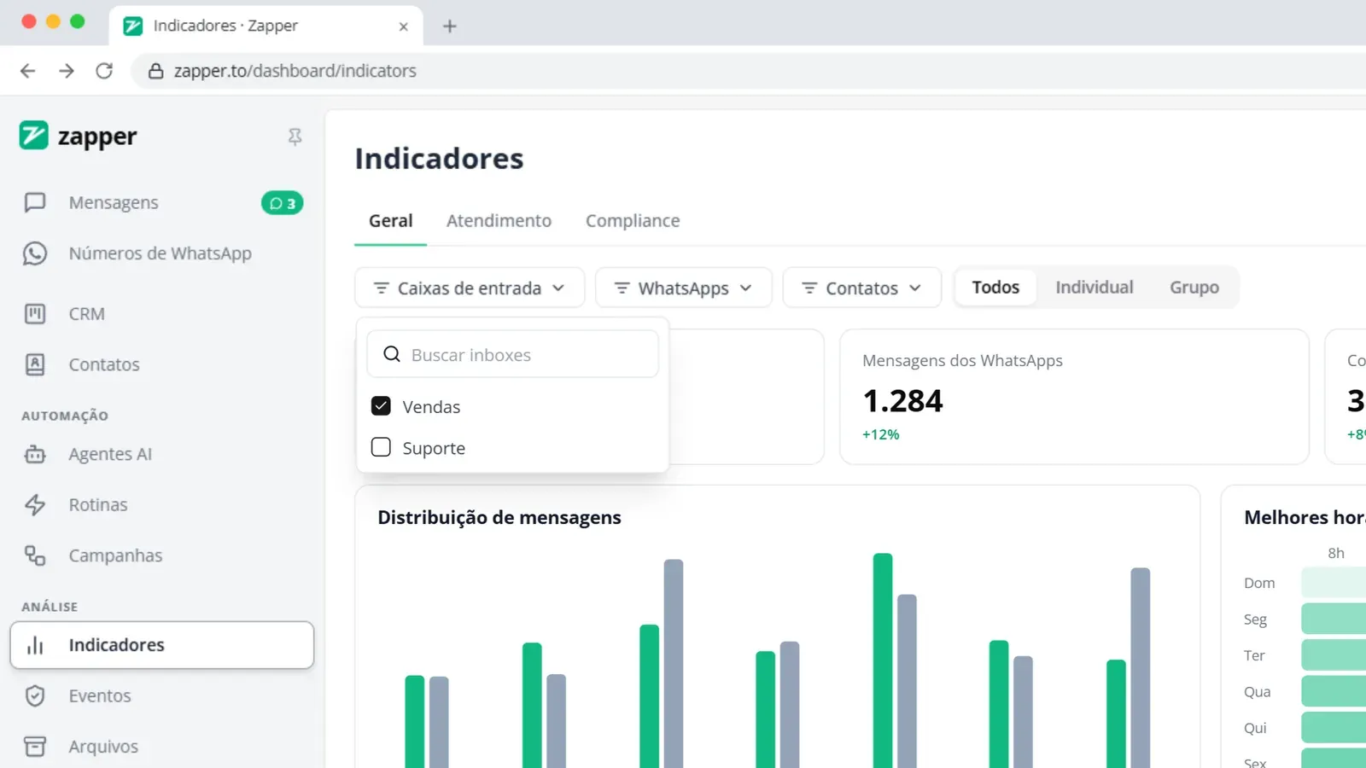Check the Suporte inbox checkbox
This screenshot has width=1366, height=768.
(381, 447)
